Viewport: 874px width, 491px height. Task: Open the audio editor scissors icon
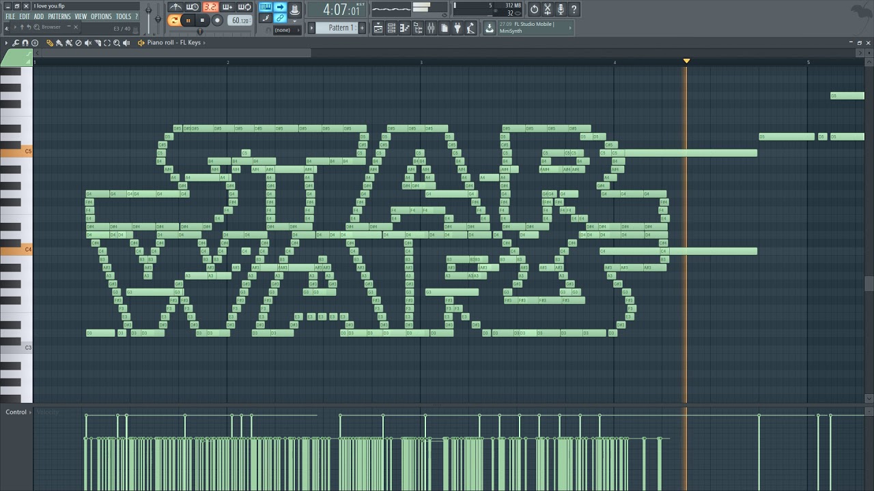548,10
